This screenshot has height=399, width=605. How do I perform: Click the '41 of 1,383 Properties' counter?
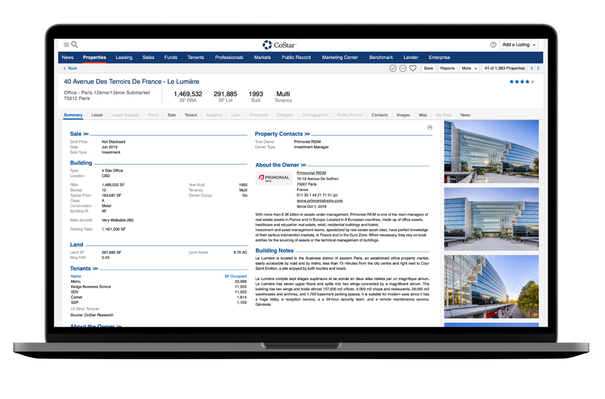[504, 68]
